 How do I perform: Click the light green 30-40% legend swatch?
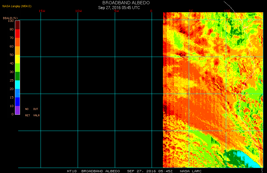click(x=18, y=68)
